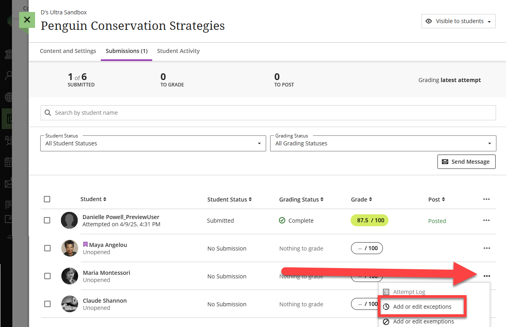Open the column header more options menu
The height and width of the screenshot is (327, 506).
click(486, 199)
